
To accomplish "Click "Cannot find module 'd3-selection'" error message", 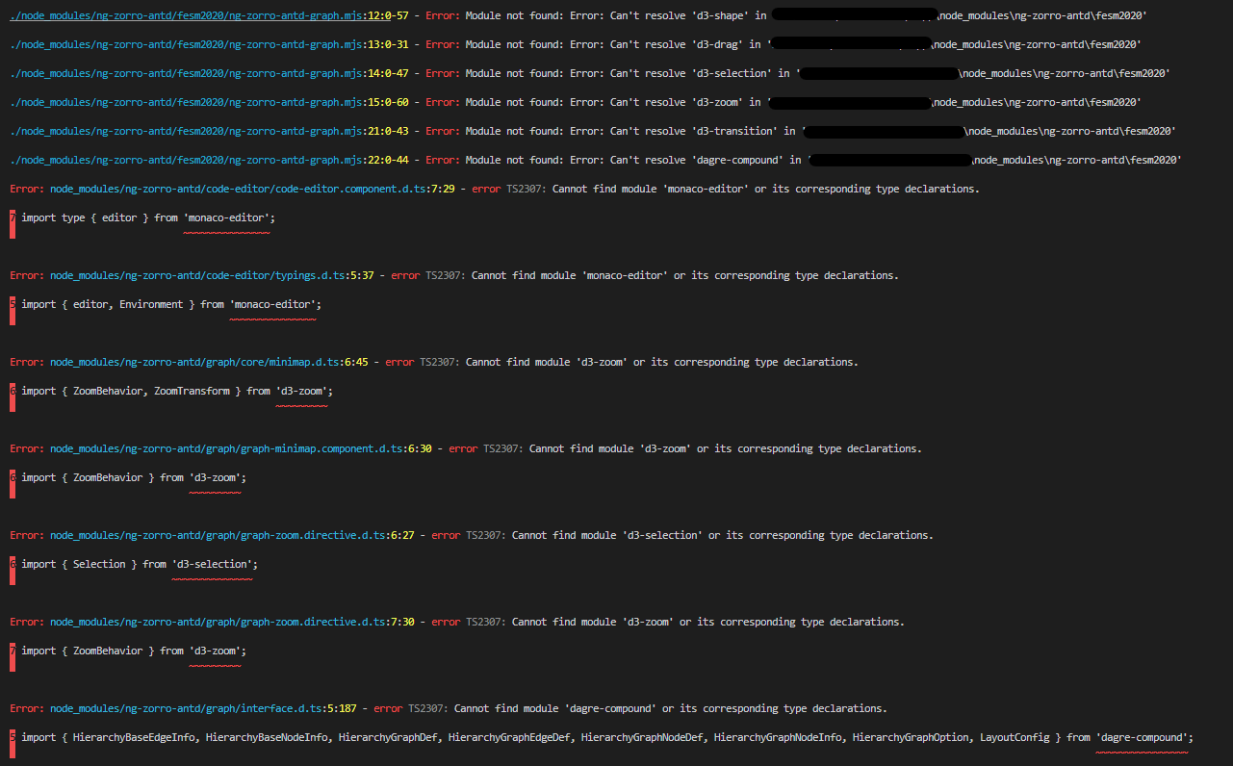I will [x=606, y=535].
